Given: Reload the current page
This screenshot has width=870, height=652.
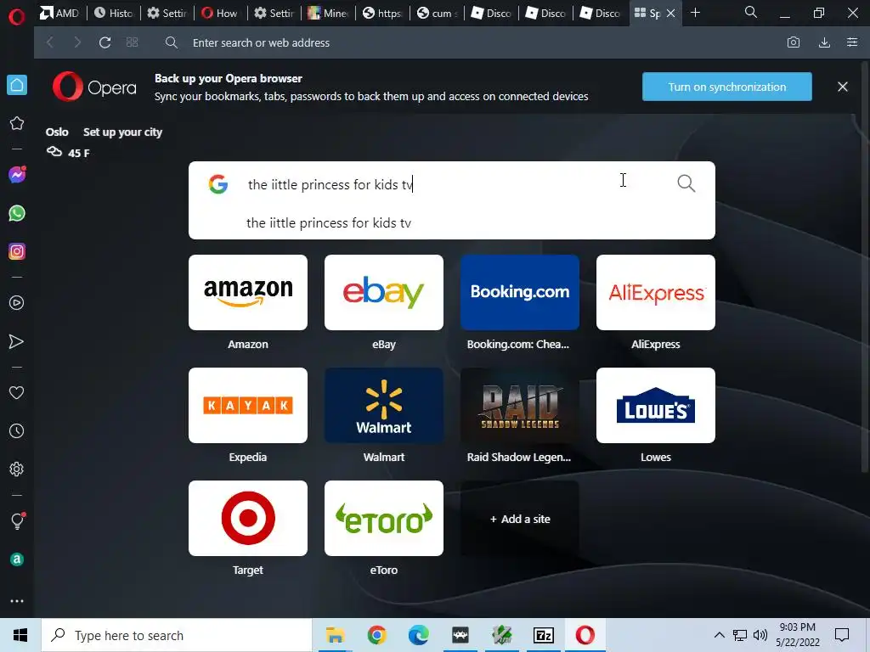Looking at the screenshot, I should coord(105,42).
